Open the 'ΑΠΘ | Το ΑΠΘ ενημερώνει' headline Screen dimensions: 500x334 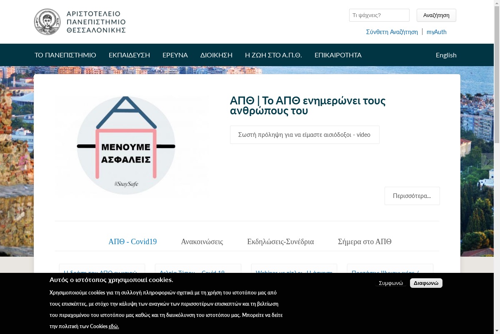[308, 106]
